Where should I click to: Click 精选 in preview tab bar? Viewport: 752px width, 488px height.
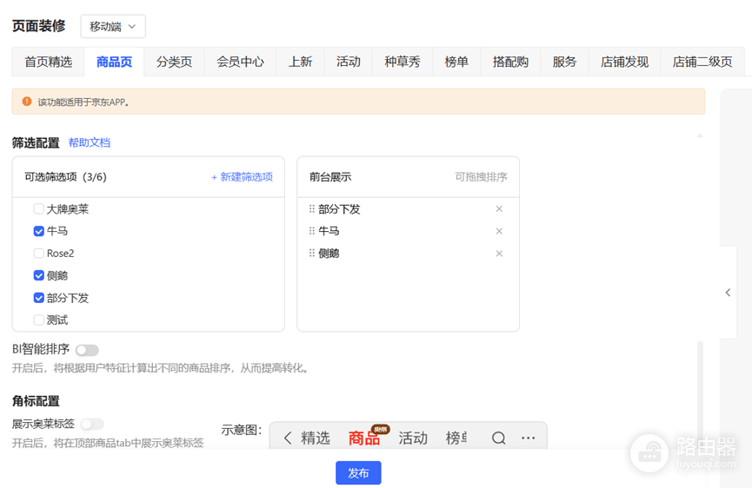tap(315, 438)
